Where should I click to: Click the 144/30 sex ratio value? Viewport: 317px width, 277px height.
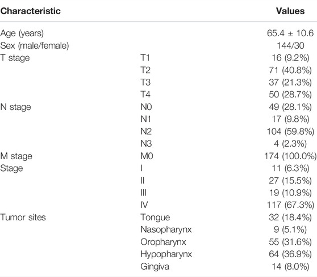point(290,45)
